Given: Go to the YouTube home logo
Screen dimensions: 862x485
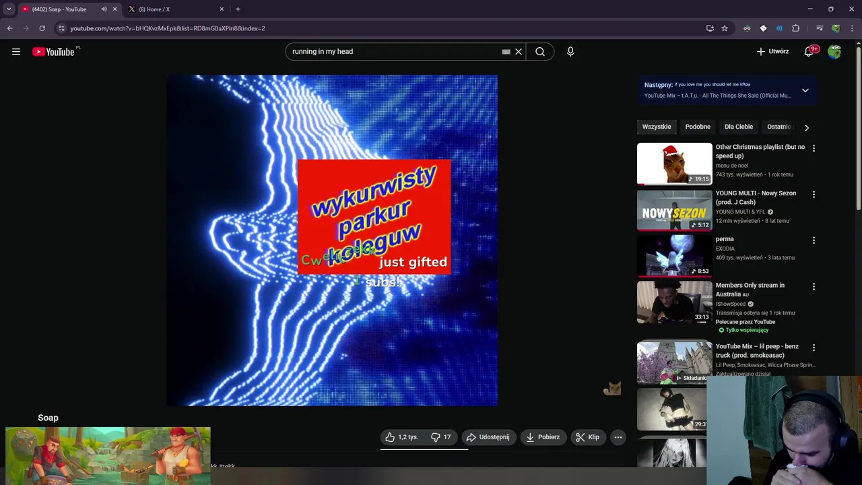Looking at the screenshot, I should click(53, 52).
